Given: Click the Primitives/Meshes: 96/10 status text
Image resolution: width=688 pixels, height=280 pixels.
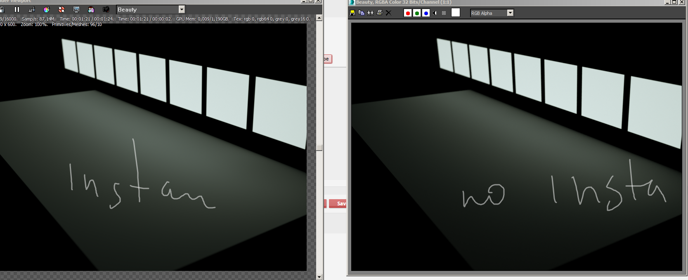Looking at the screenshot, I should point(77,24).
